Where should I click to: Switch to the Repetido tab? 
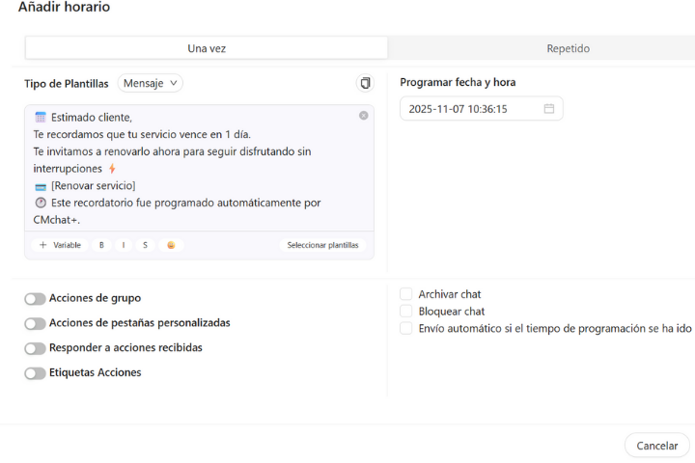pyautogui.click(x=568, y=48)
